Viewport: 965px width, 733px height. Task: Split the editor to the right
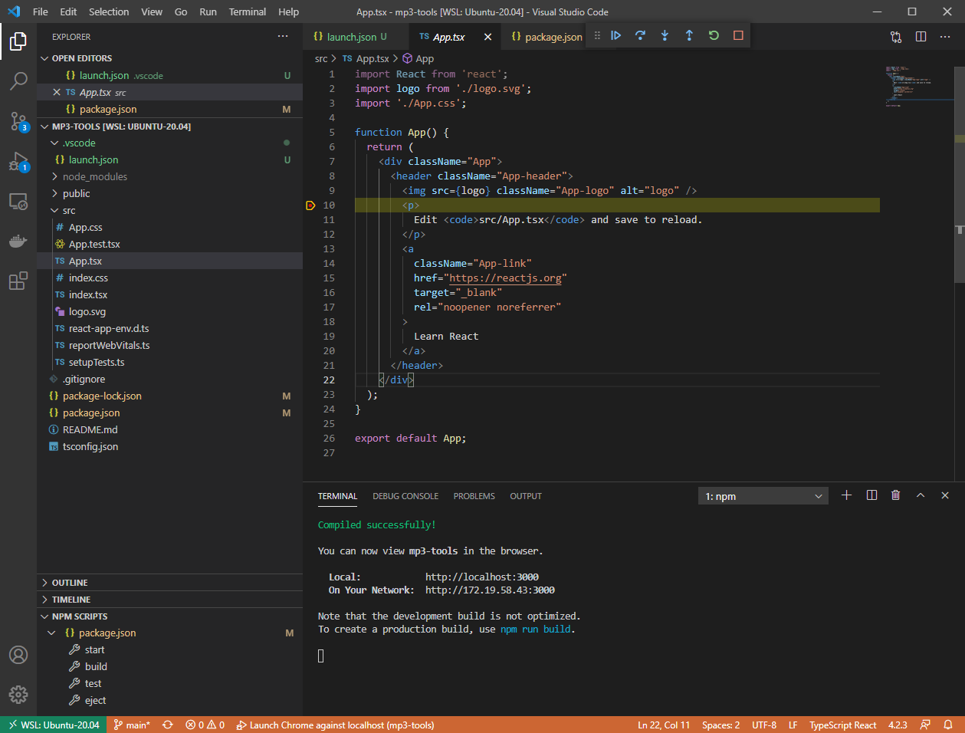click(x=921, y=37)
